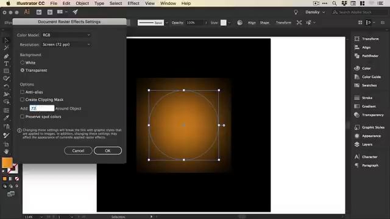Click the Opacity 100% field

pos(195,23)
